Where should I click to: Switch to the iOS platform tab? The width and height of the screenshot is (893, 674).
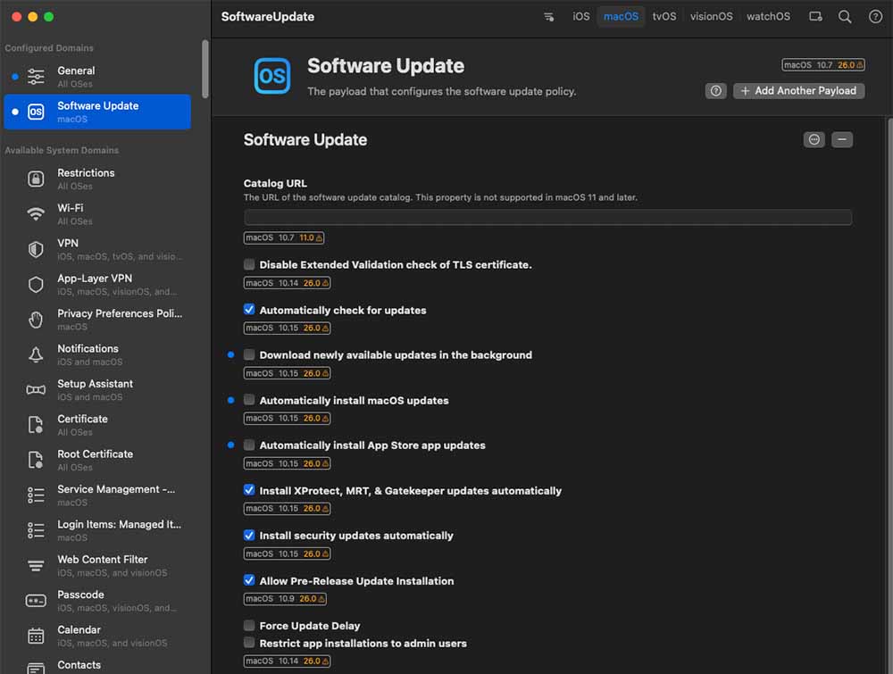581,16
